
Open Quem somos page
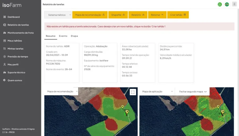pos(15,80)
